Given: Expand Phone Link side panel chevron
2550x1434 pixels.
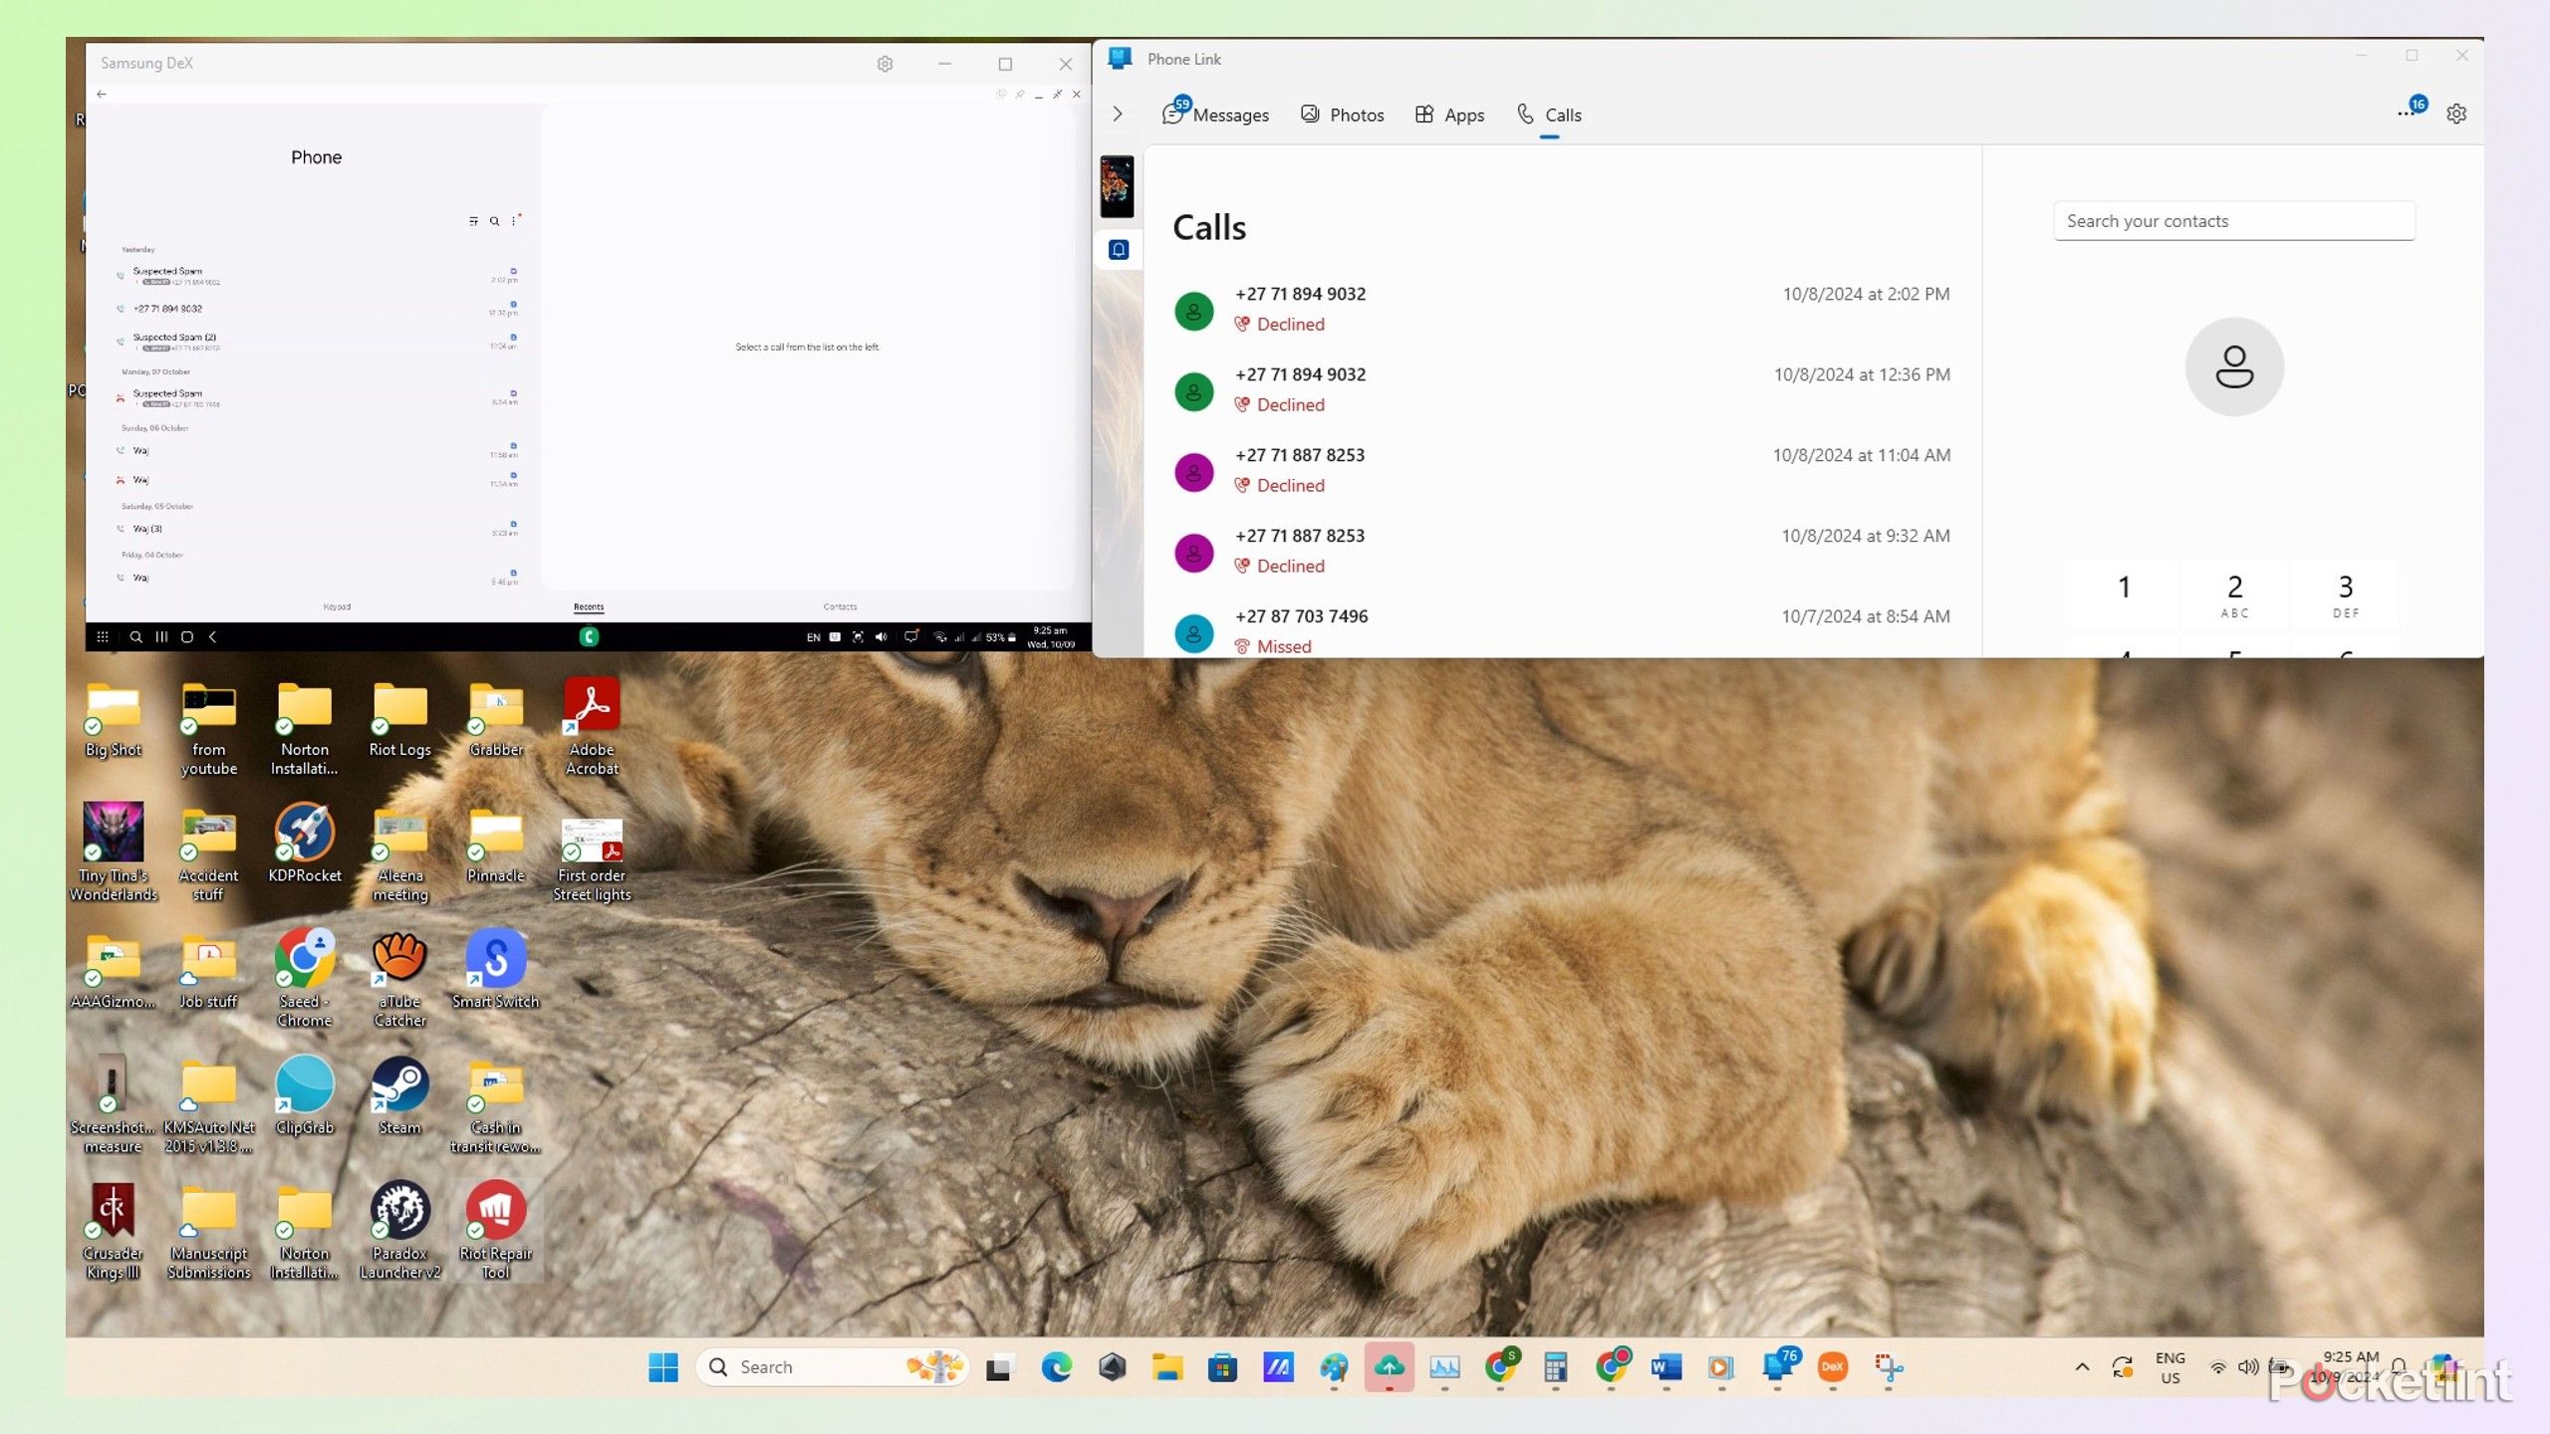Looking at the screenshot, I should (1118, 115).
